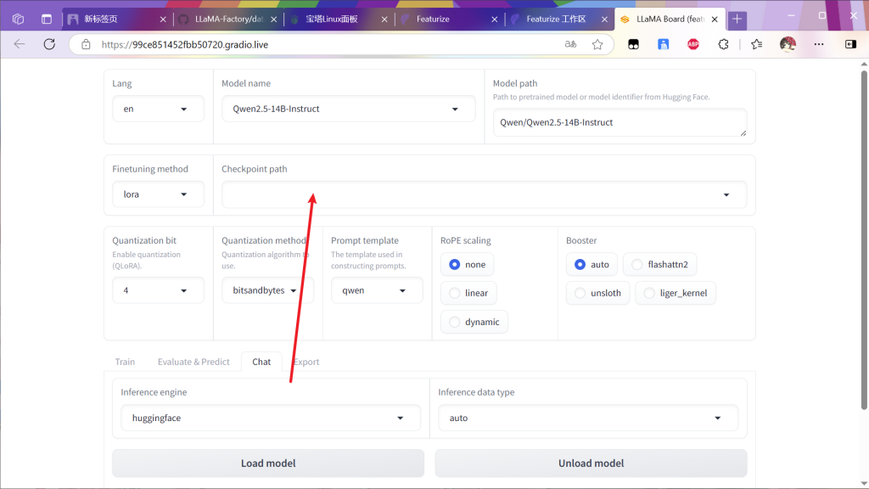Expand the Inference data type dropdown
Image resolution: width=869 pixels, height=489 pixels.
coord(588,418)
